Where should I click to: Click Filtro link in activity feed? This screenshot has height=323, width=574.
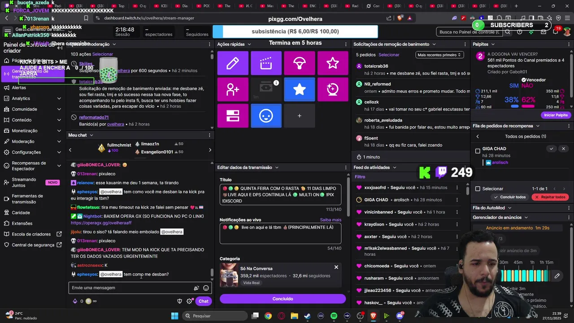click(x=360, y=177)
